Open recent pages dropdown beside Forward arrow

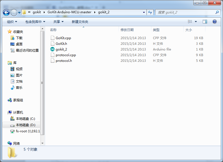pos(19,13)
